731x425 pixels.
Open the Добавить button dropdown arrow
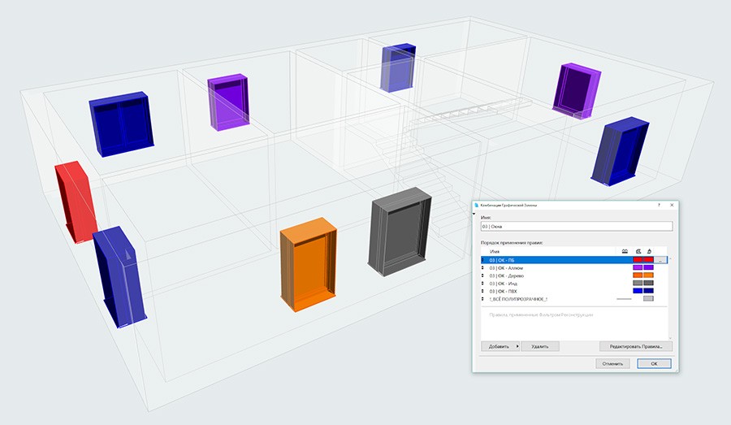click(517, 347)
